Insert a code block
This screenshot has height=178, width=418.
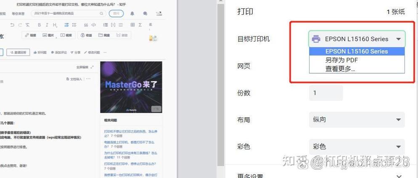(x=94, y=25)
